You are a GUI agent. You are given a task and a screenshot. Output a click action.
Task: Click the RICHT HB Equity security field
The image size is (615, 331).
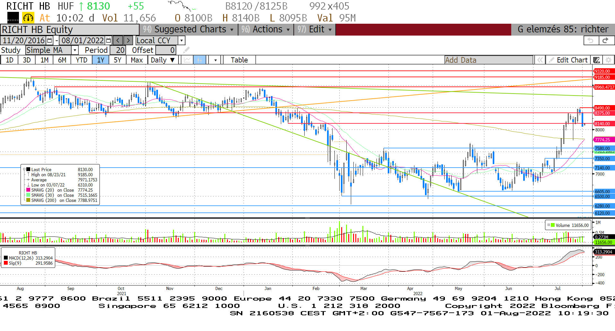coord(70,29)
